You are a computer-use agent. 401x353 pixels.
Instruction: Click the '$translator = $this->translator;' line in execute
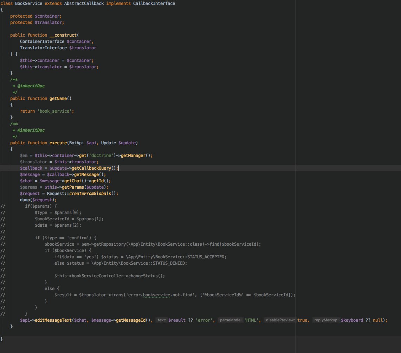[x=59, y=162]
